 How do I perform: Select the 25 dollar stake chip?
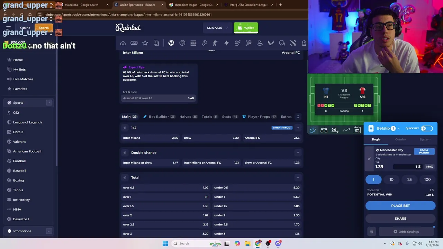[409, 179]
